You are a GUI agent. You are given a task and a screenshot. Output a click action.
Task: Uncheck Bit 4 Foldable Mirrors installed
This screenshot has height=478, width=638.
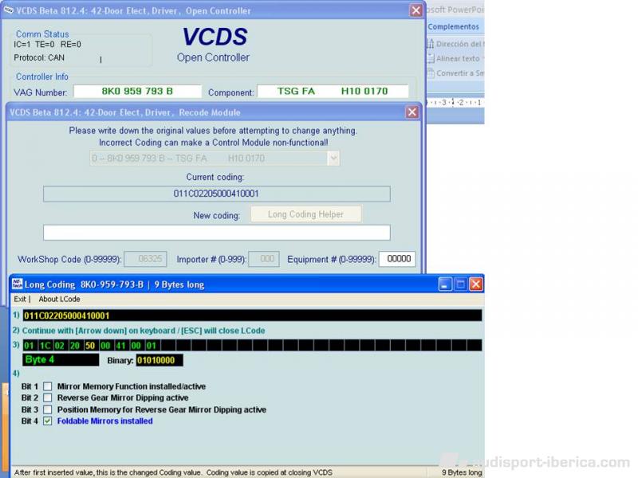pyautogui.click(x=48, y=421)
